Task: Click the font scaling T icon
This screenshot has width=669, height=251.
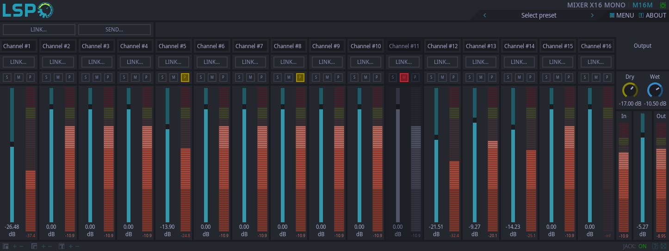Action: 62,246
